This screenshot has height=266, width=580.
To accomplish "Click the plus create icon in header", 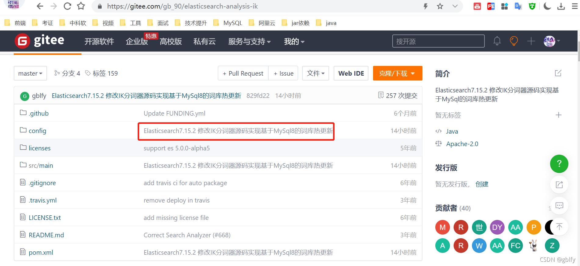I will click(531, 41).
